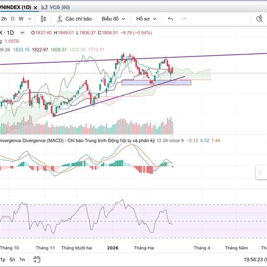The width and height of the screenshot is (267, 267).
Task: Click the undo arrow in the toolbar
Action: pos(170,19)
